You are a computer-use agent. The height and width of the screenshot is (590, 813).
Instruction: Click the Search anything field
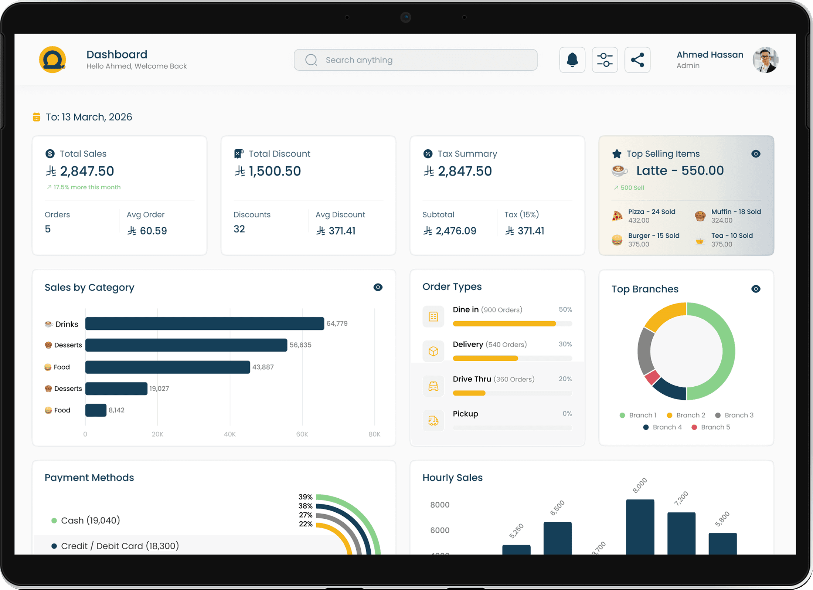(x=415, y=60)
